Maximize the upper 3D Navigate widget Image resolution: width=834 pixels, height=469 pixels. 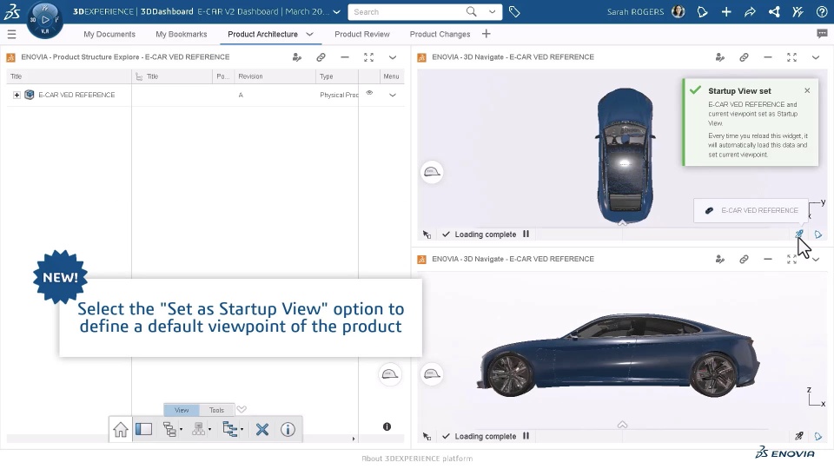pos(791,57)
